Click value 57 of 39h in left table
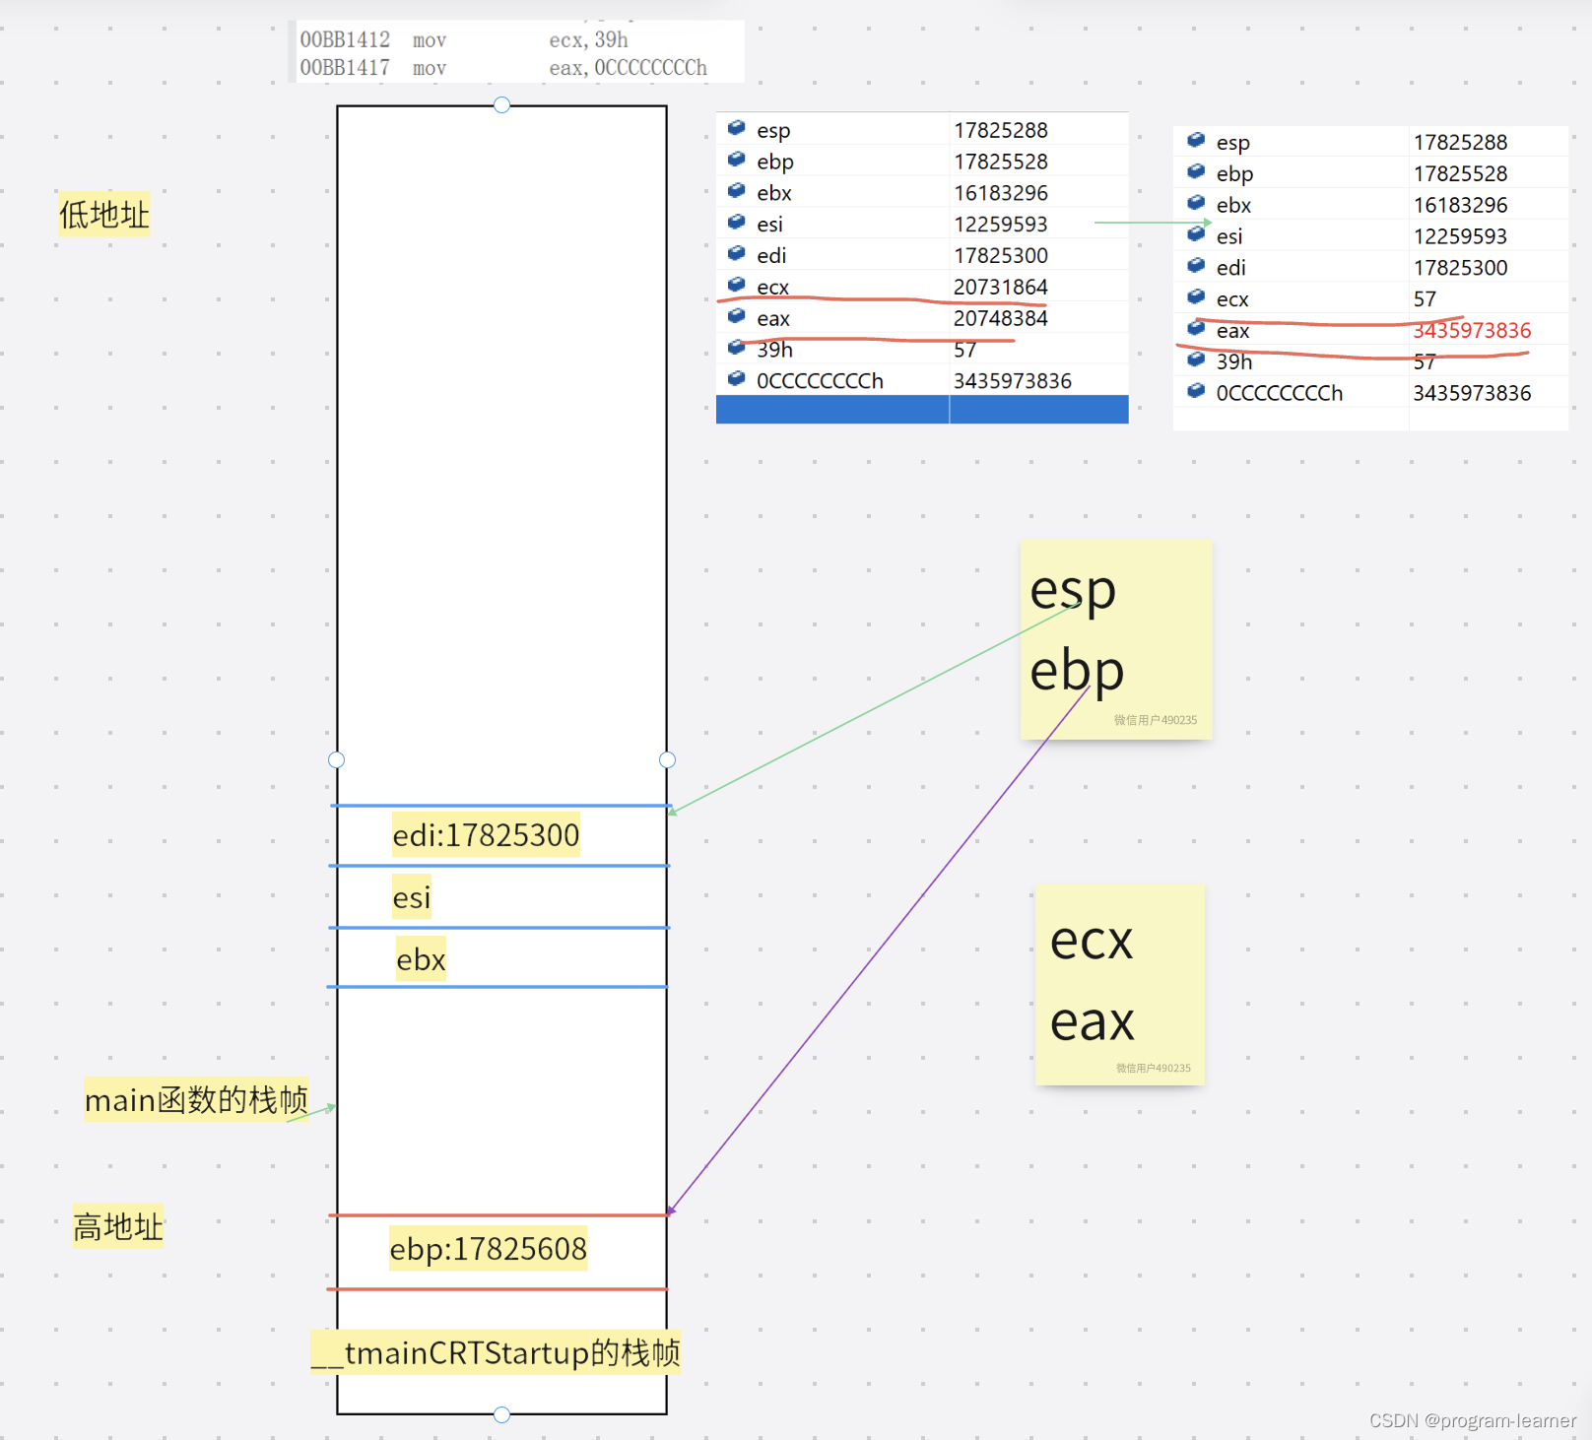This screenshot has width=1592, height=1440. coord(965,350)
